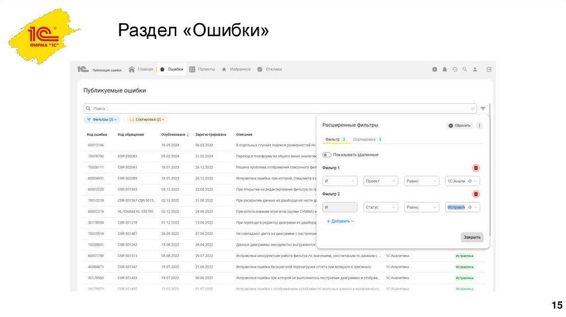Click 1С:Аналитика in row 40084471

point(397,267)
